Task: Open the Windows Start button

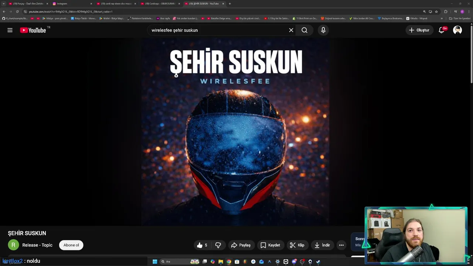Action: coord(155,262)
